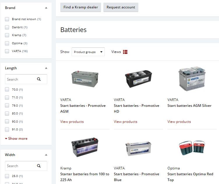Open Start batteries - Promotive HD title

point(137,109)
